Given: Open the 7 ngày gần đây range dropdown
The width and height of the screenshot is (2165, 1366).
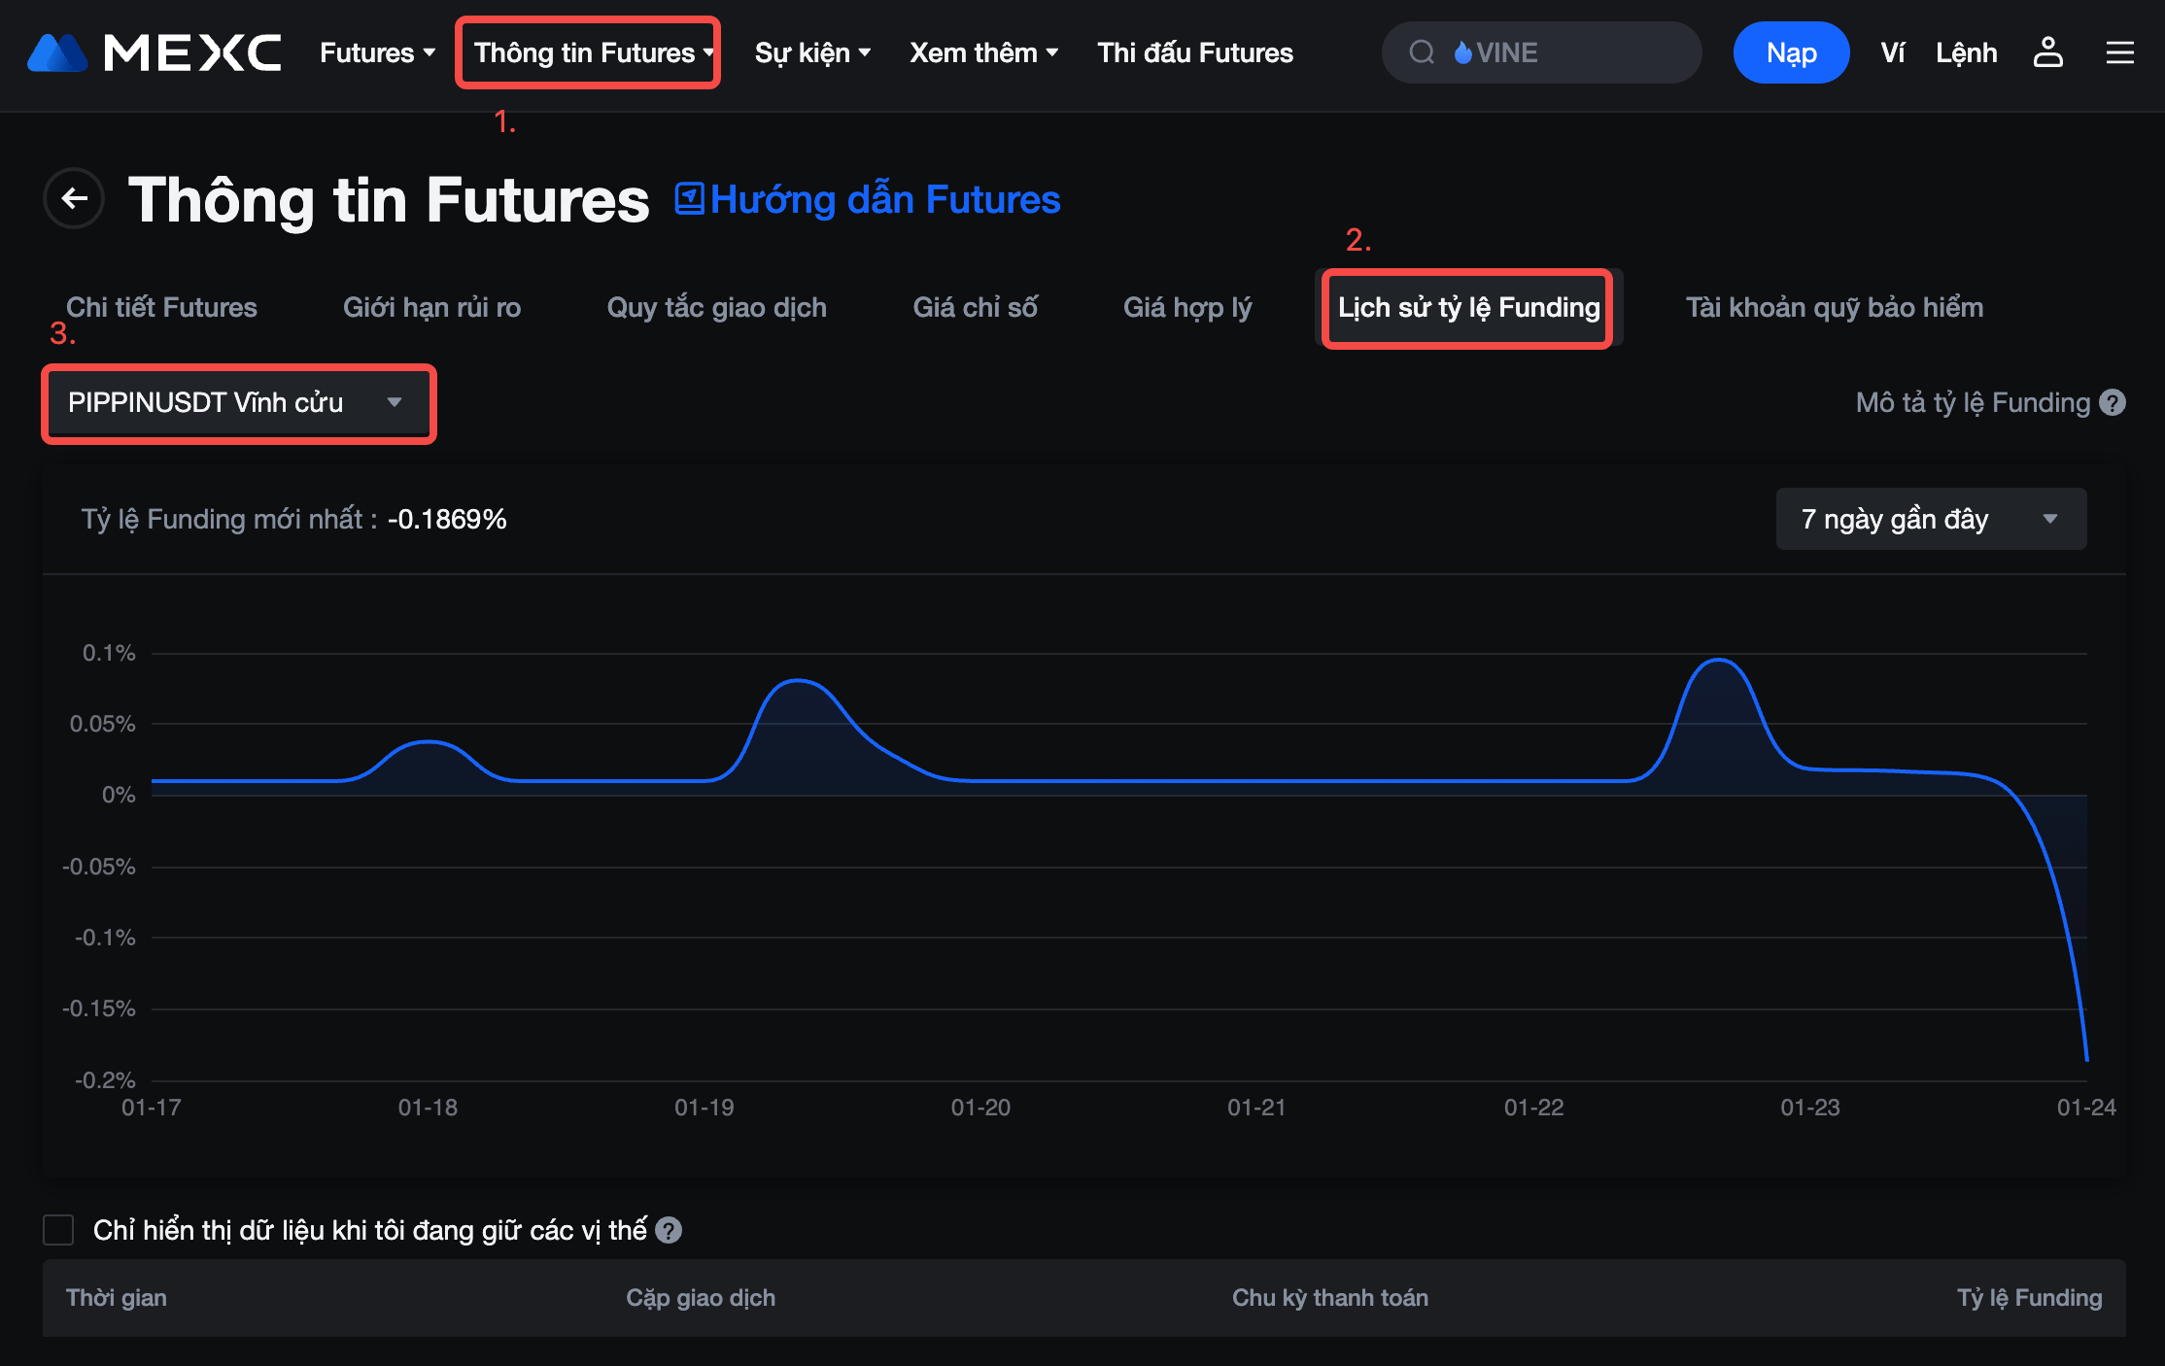Looking at the screenshot, I should (x=1930, y=519).
